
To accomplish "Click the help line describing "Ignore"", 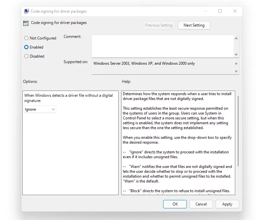I will point(175,154).
